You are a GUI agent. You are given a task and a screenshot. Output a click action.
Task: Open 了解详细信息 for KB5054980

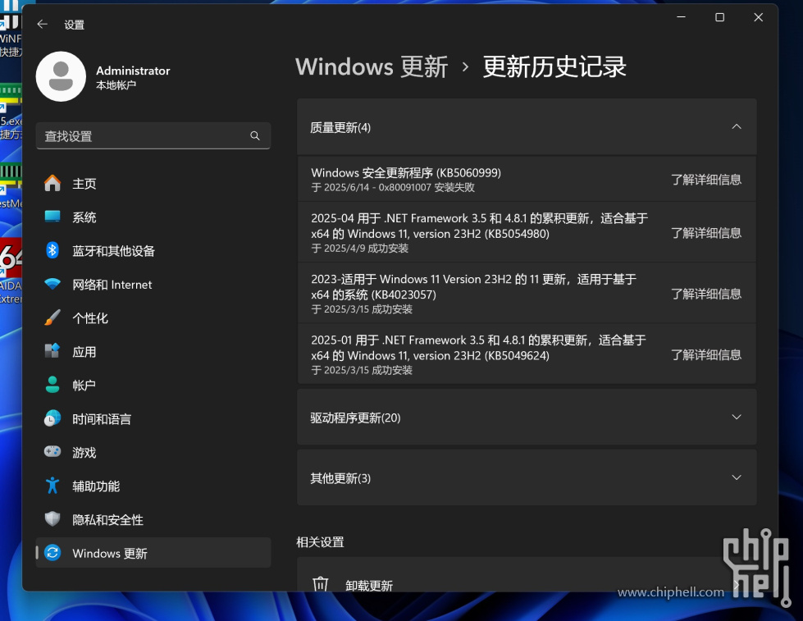coord(706,233)
